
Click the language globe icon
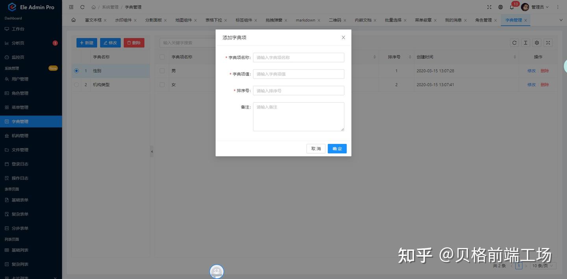(x=500, y=7)
